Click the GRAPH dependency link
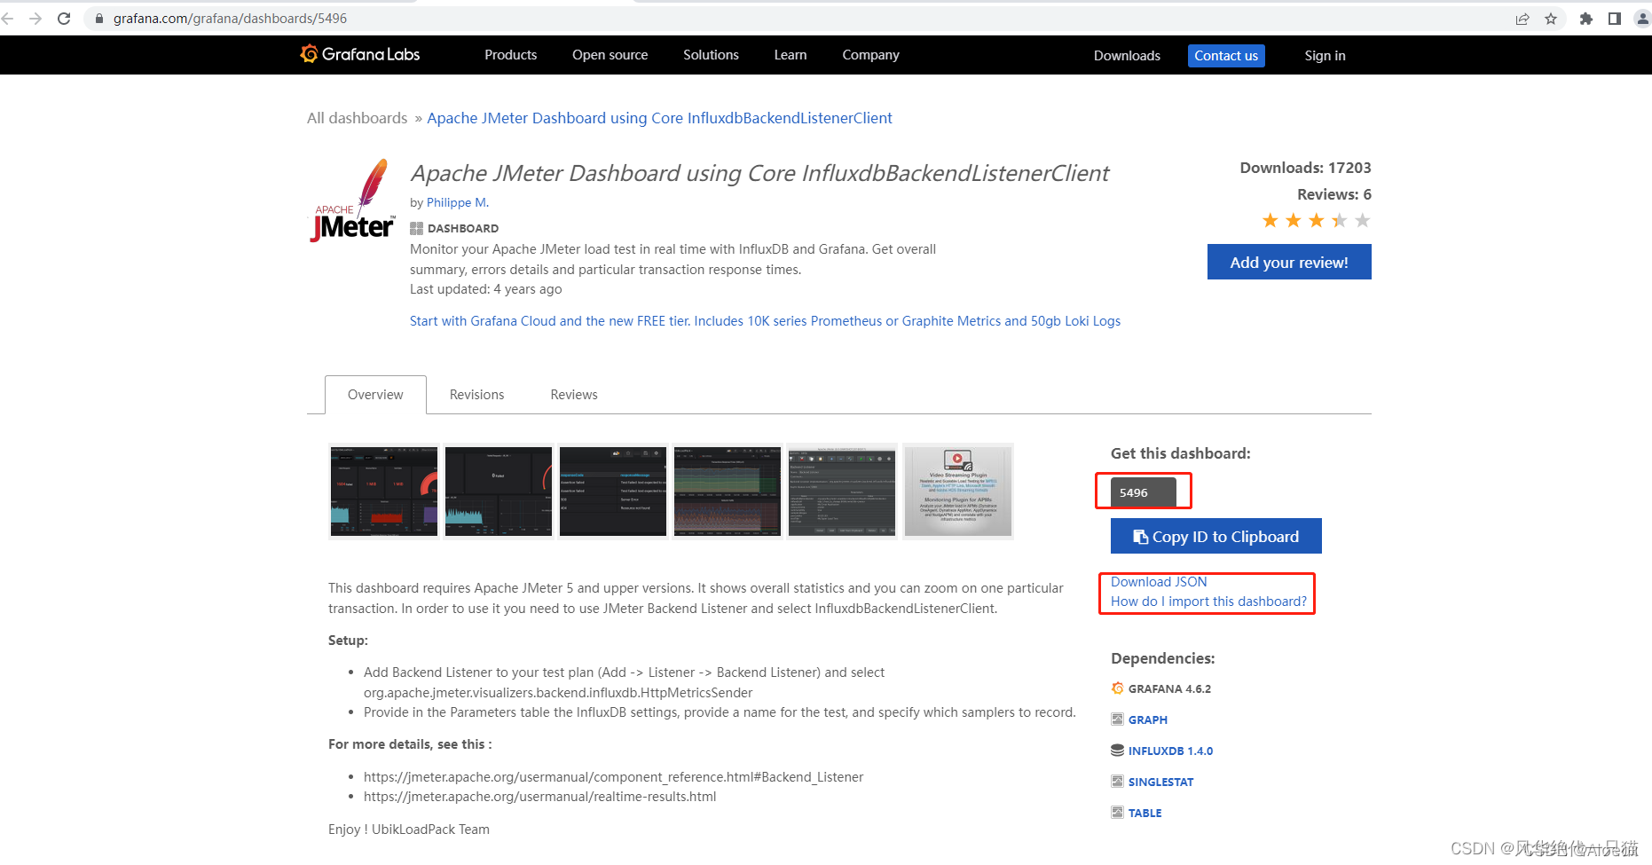The image size is (1652, 865). tap(1148, 720)
